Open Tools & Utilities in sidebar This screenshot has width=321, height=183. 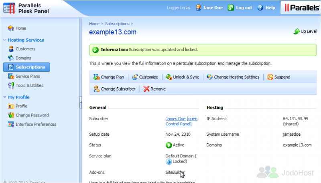[x=29, y=85]
